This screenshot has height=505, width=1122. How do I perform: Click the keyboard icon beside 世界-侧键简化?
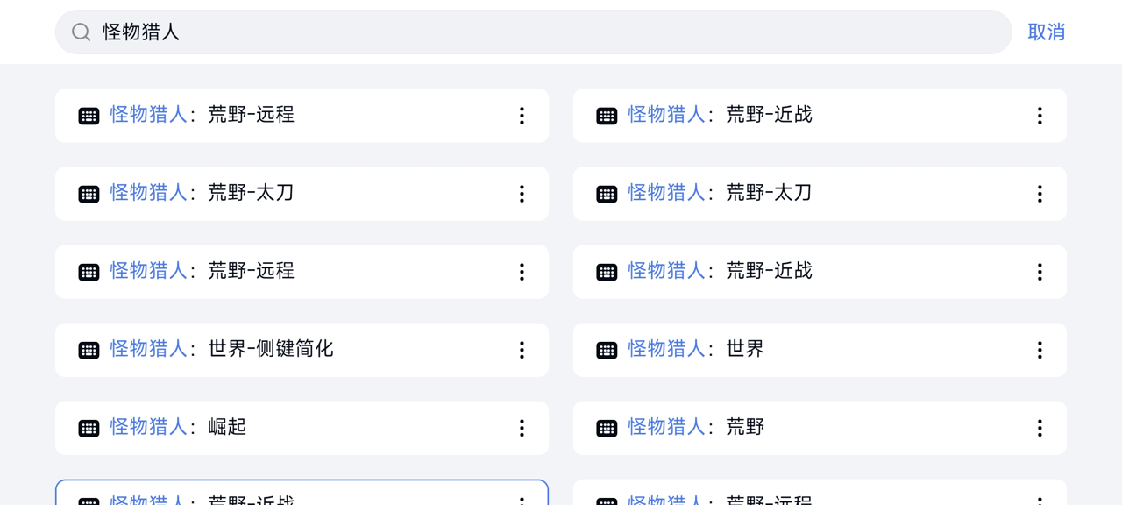[89, 350]
